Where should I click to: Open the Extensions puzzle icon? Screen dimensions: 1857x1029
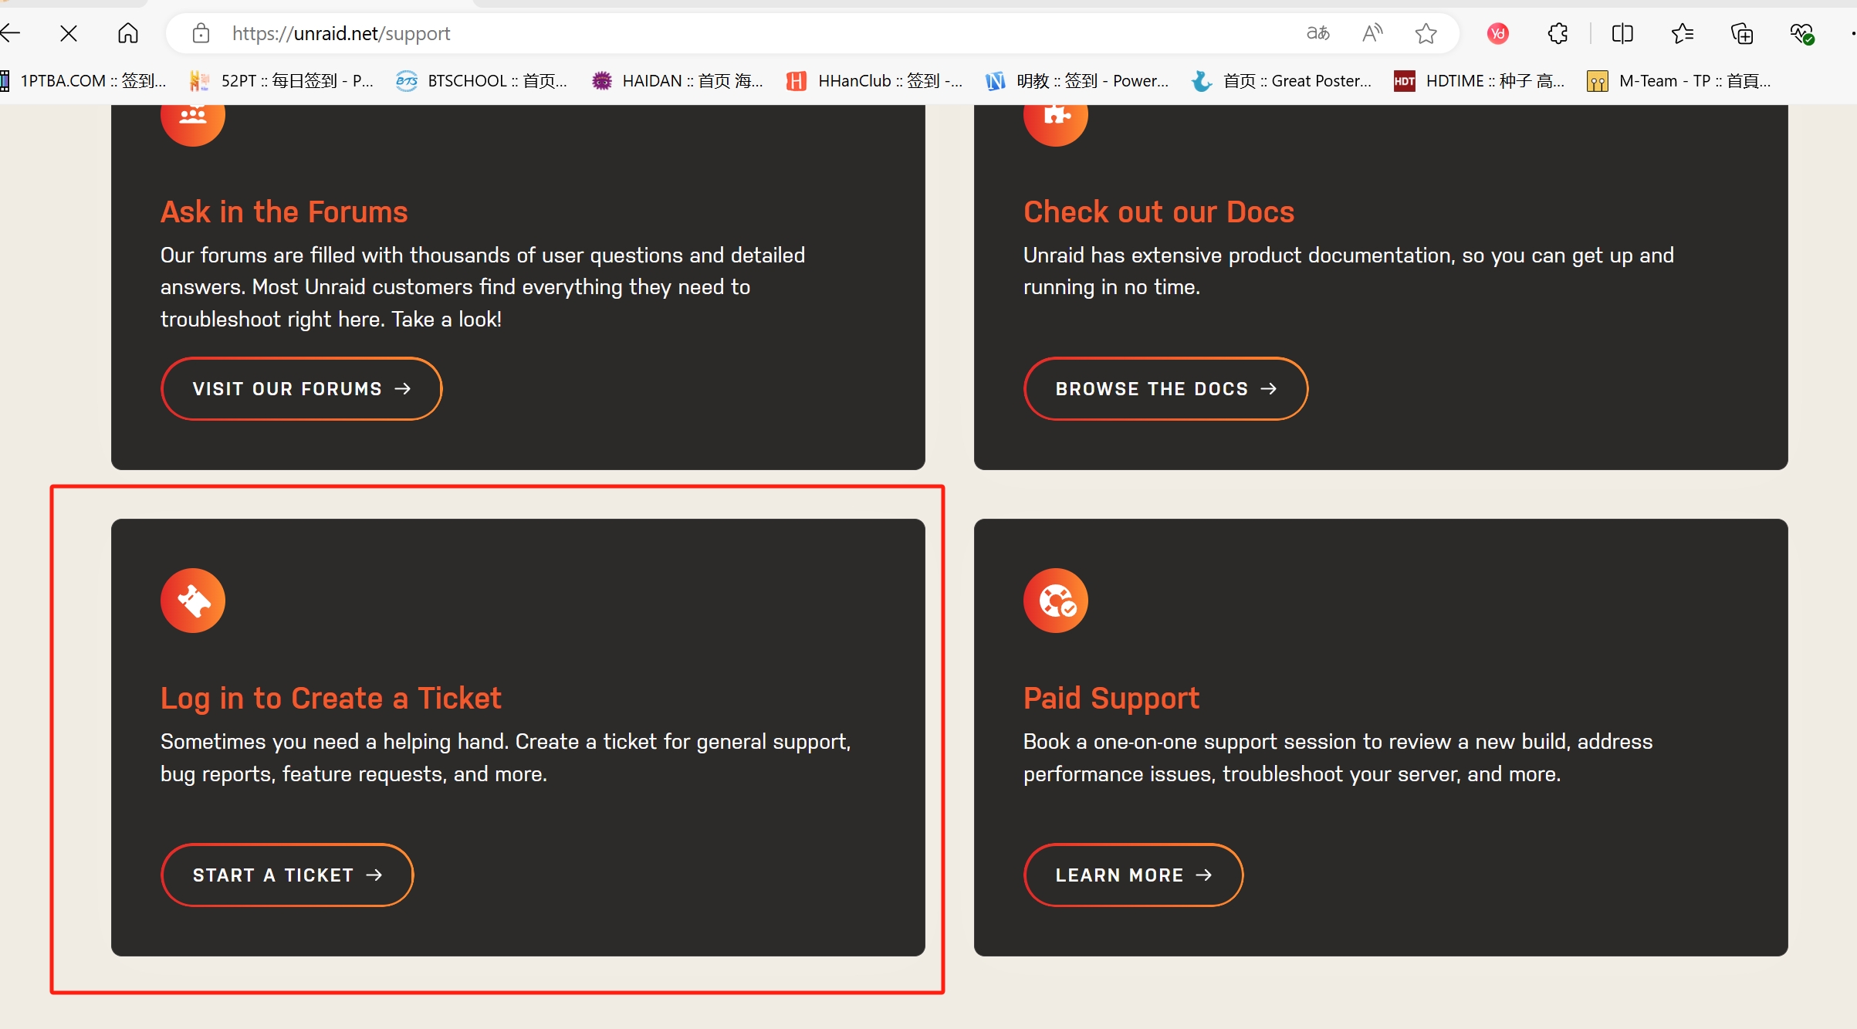1558,33
